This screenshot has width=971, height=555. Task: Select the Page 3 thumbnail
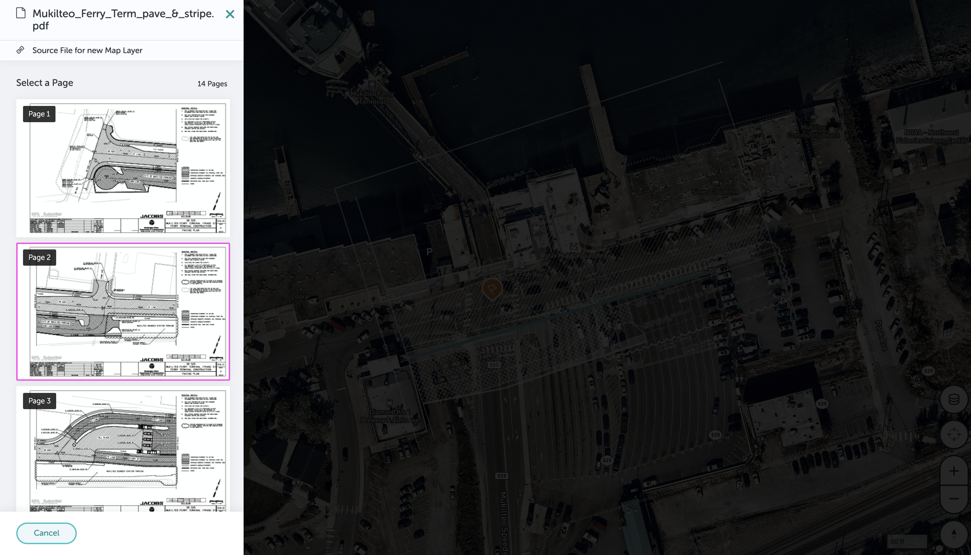(123, 450)
